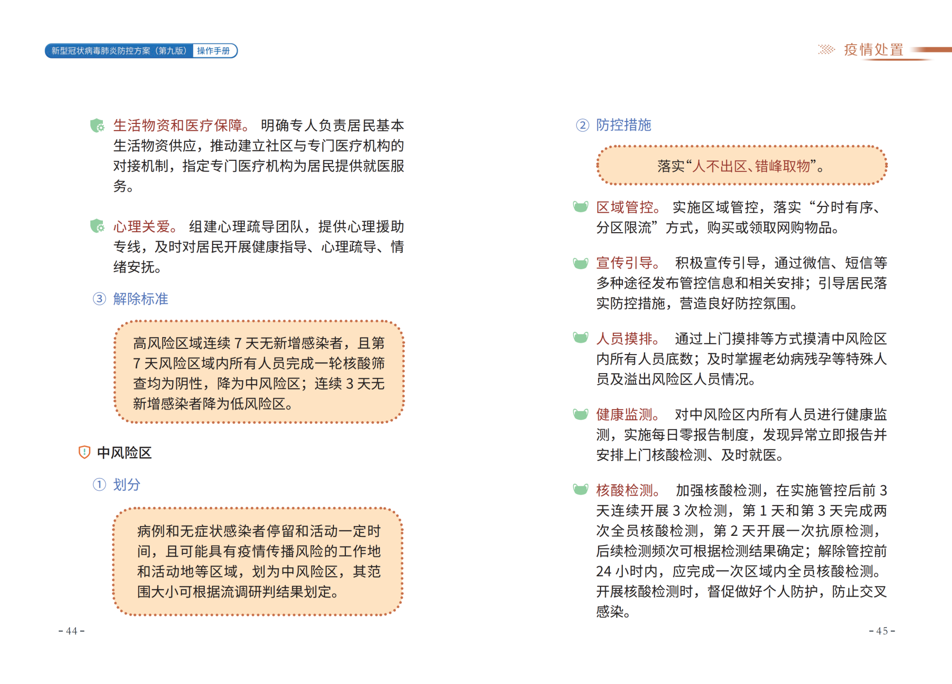Click the blue subheading 防控措施
Screen dimensions: 952x684
click(x=624, y=125)
